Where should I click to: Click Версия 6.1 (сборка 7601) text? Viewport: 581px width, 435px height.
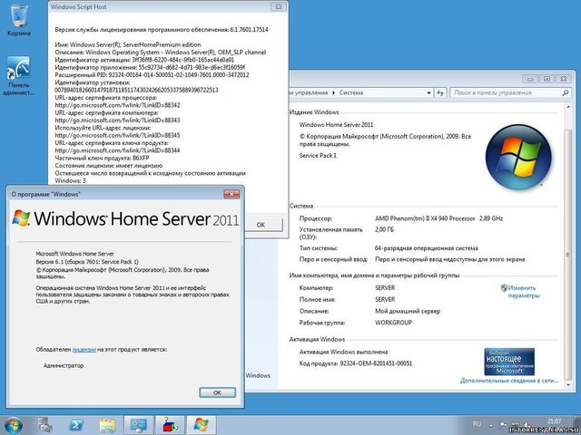click(x=87, y=262)
